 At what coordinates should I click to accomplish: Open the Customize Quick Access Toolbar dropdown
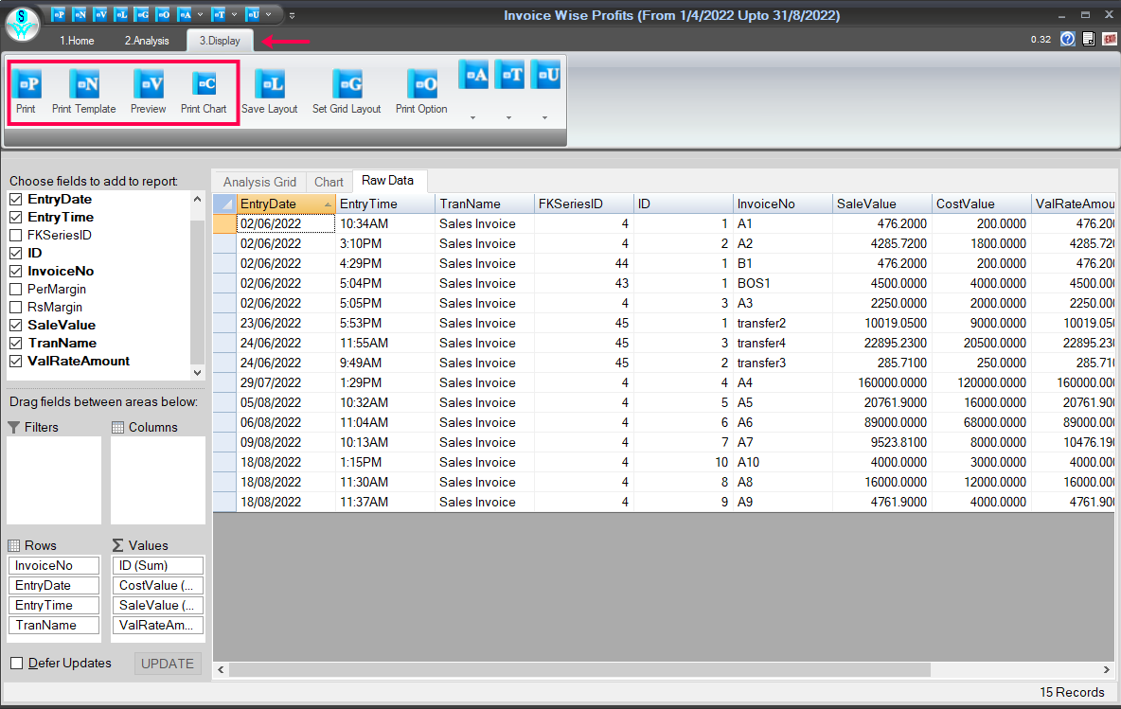[x=292, y=15]
